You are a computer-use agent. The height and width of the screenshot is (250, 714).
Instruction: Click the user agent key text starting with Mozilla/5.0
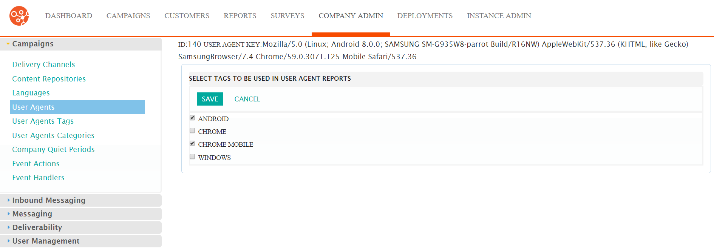(433, 51)
